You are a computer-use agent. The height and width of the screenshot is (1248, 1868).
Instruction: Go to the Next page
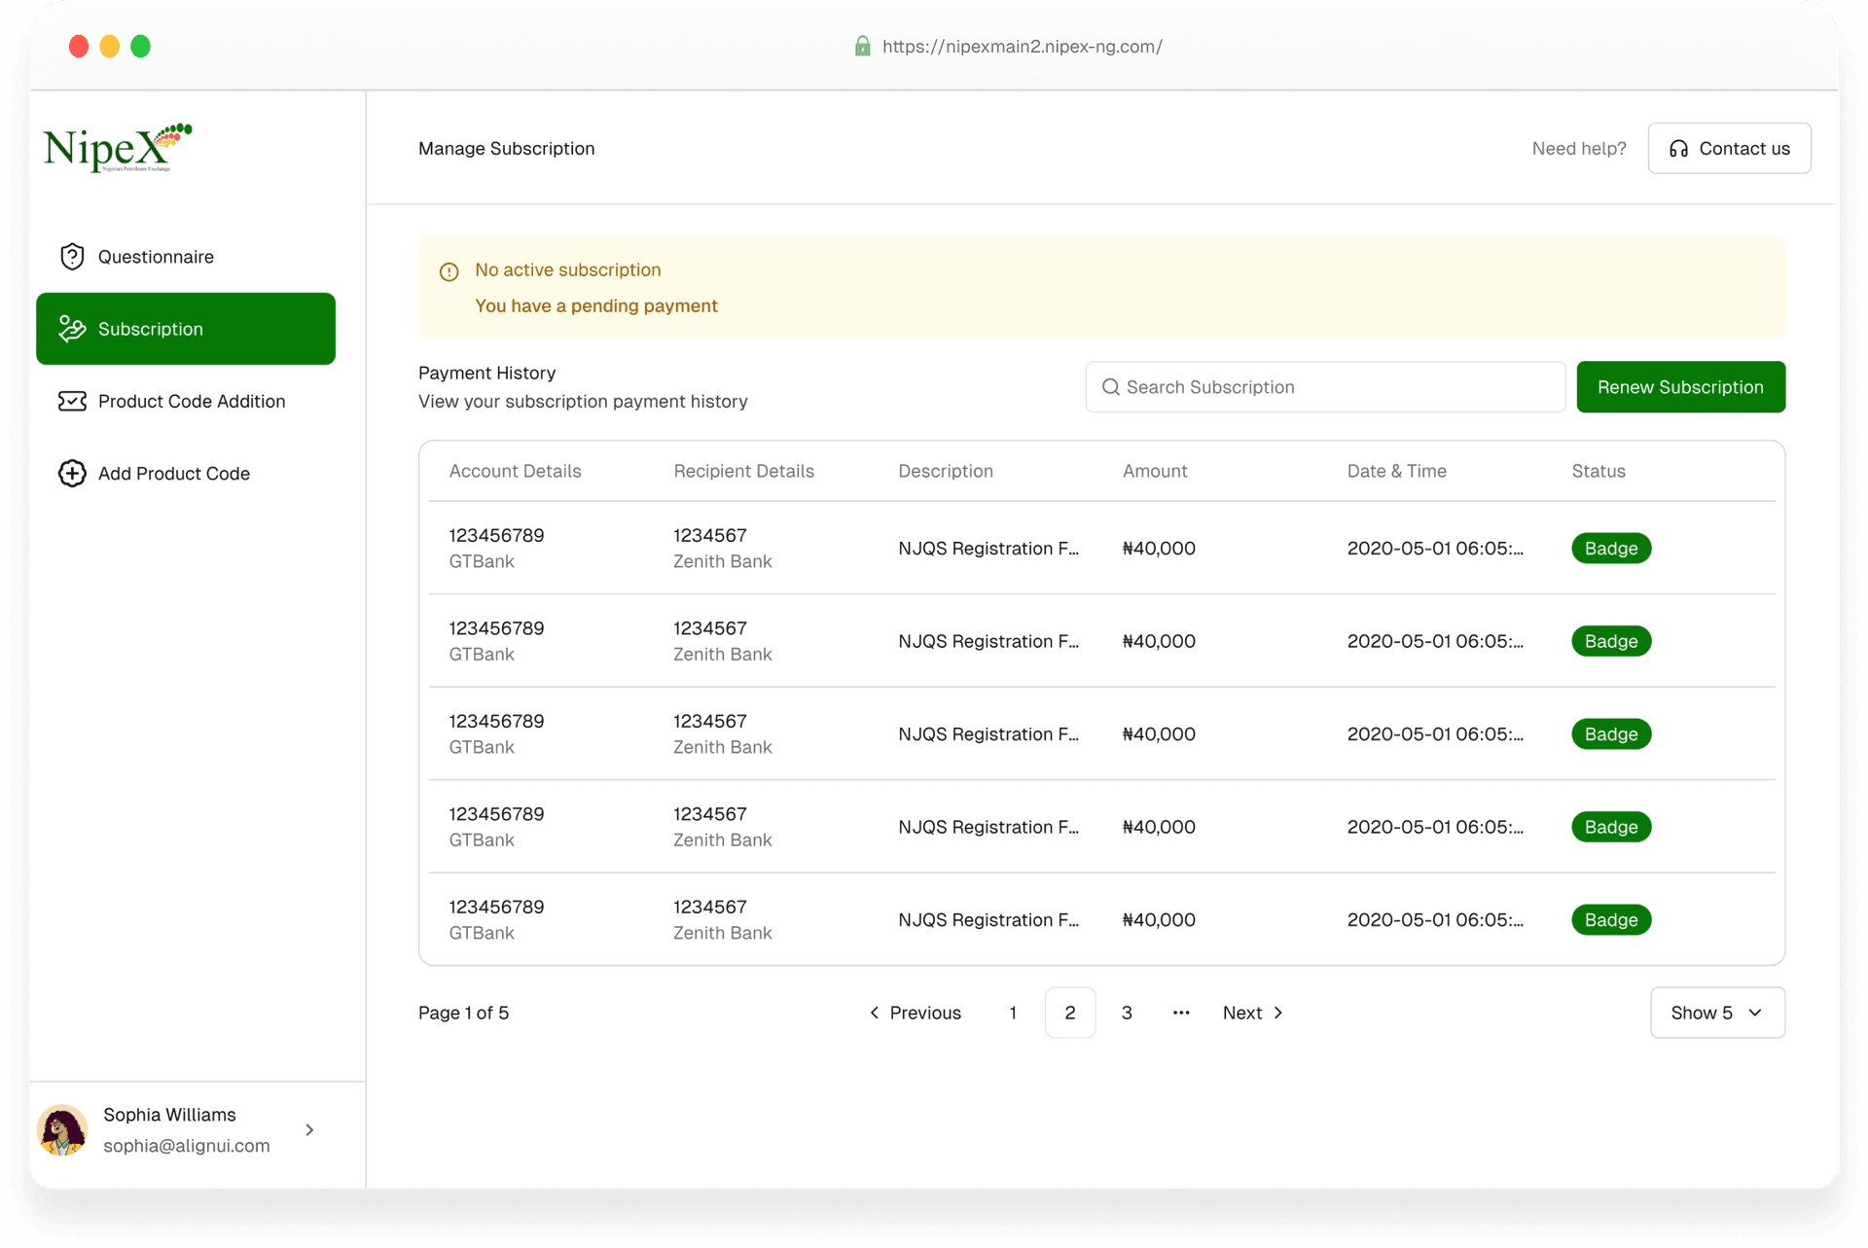(1252, 1013)
